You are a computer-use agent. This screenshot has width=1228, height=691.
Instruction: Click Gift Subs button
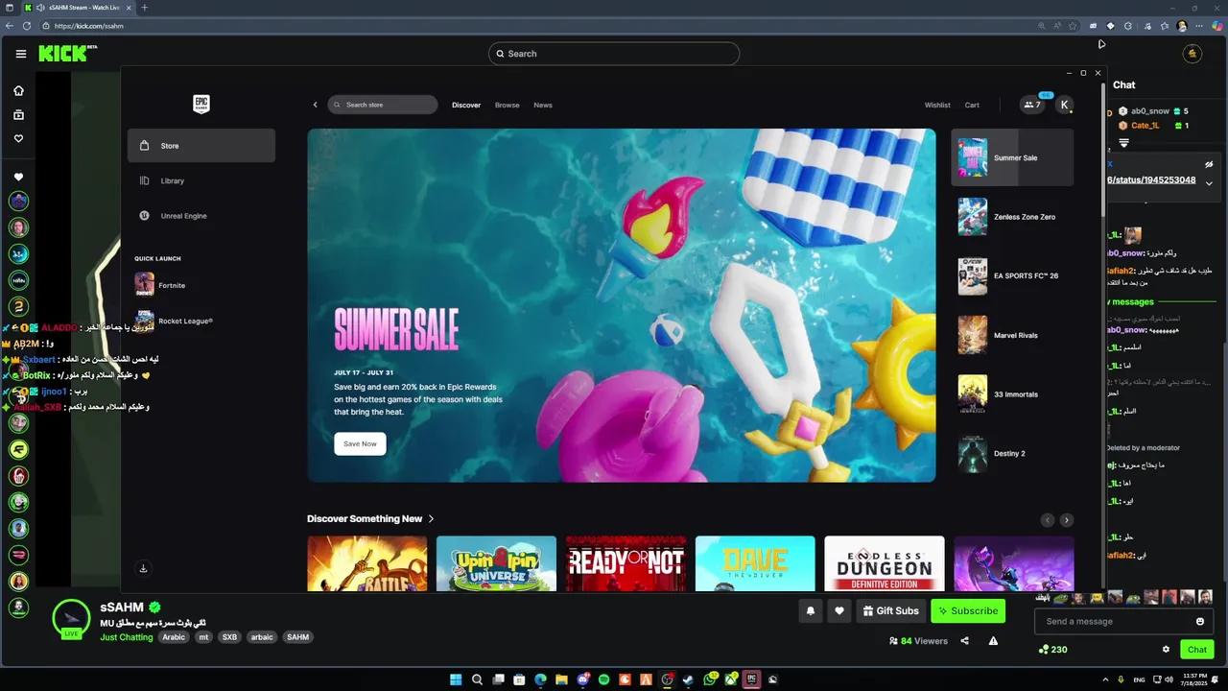point(890,610)
